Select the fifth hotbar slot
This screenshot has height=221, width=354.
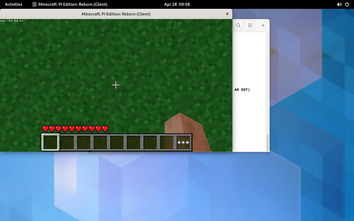click(117, 142)
